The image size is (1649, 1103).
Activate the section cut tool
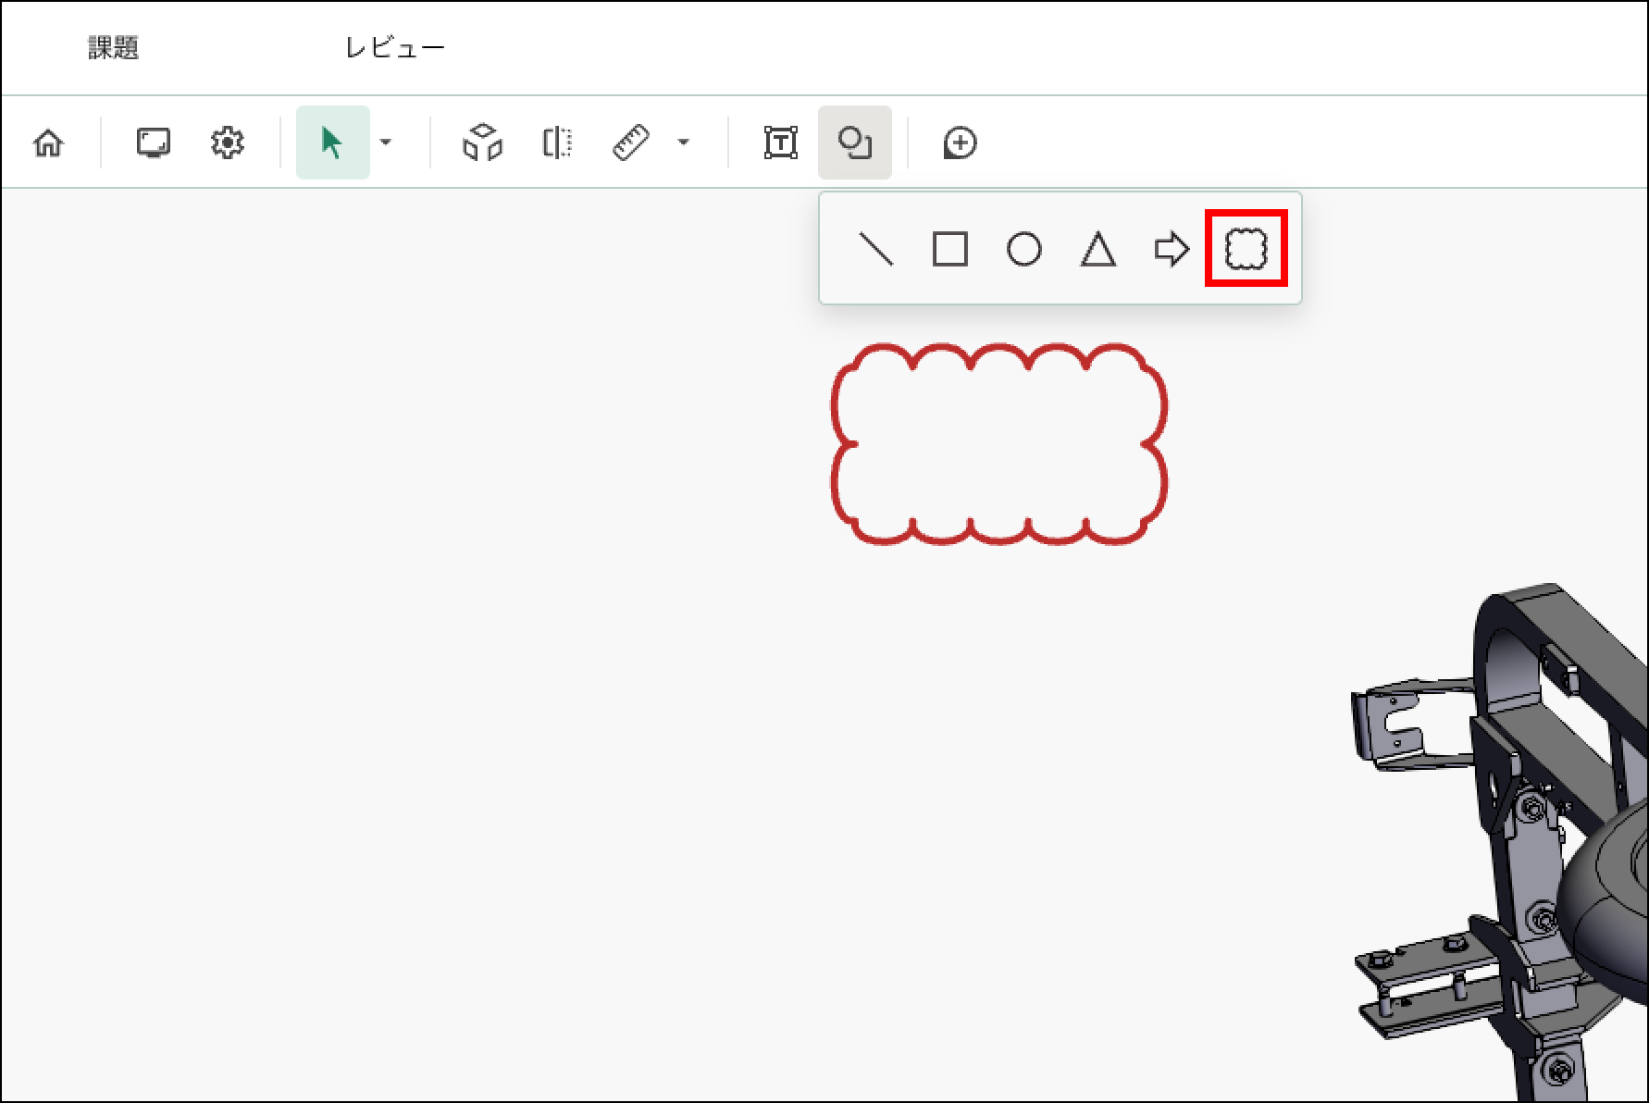557,143
